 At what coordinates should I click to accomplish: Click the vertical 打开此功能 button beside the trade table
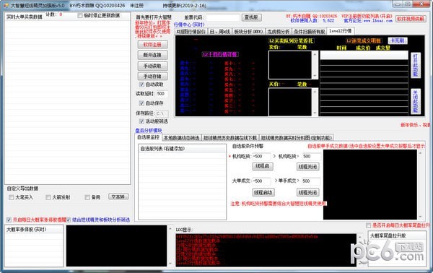click(416, 65)
